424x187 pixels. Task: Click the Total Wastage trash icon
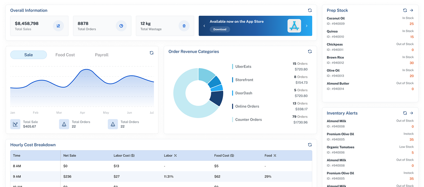184,26
